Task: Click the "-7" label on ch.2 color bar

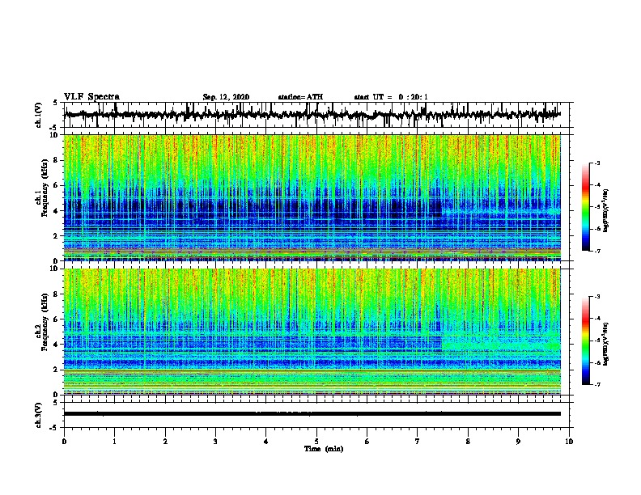Action: [597, 384]
